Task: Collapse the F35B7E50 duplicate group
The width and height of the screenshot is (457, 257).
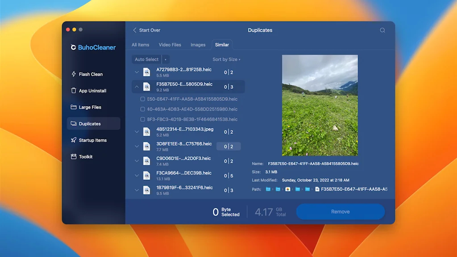Action: [x=137, y=87]
